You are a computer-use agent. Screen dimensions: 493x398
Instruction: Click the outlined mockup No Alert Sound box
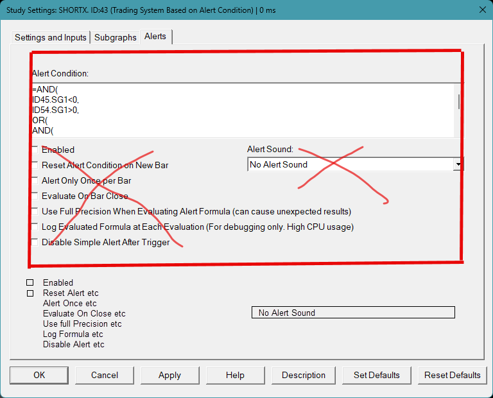click(353, 313)
